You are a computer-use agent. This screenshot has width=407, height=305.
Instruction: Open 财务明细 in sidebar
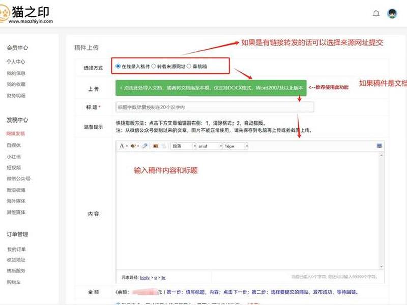coord(16,96)
